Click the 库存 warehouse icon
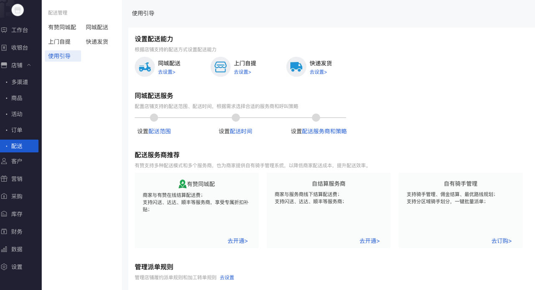 point(4,214)
